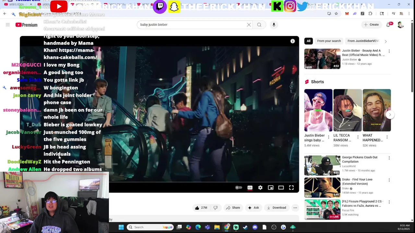Image resolution: width=415 pixels, height=233 pixels.
Task: Open the Justin Bieber sings baby short
Action: 318,110
